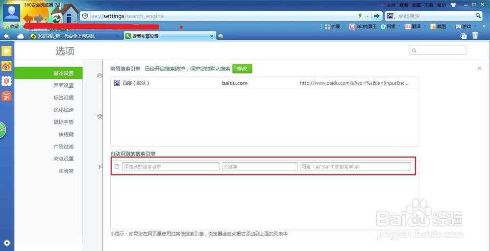
Task: Expand dropdown arrow next to 游戏
Action: 475,26
